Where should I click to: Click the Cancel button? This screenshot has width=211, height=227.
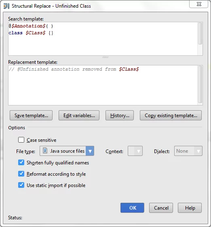(x=161, y=208)
